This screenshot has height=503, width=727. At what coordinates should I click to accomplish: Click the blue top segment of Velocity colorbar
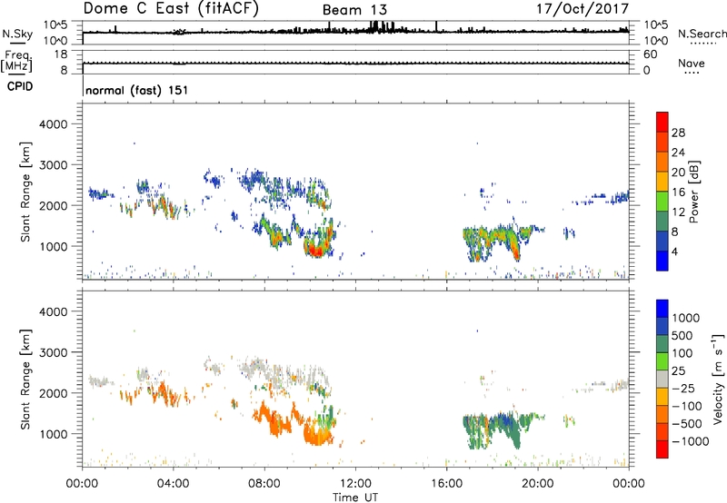(x=662, y=309)
